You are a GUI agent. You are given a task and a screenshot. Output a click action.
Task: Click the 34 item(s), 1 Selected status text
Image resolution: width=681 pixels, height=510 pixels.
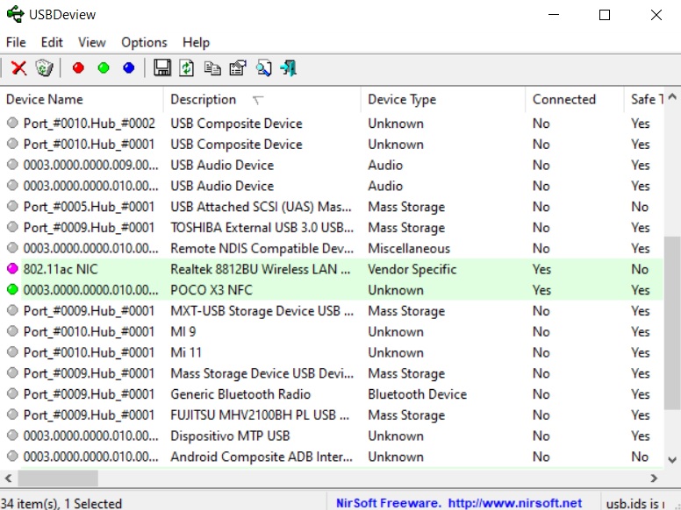pyautogui.click(x=61, y=503)
